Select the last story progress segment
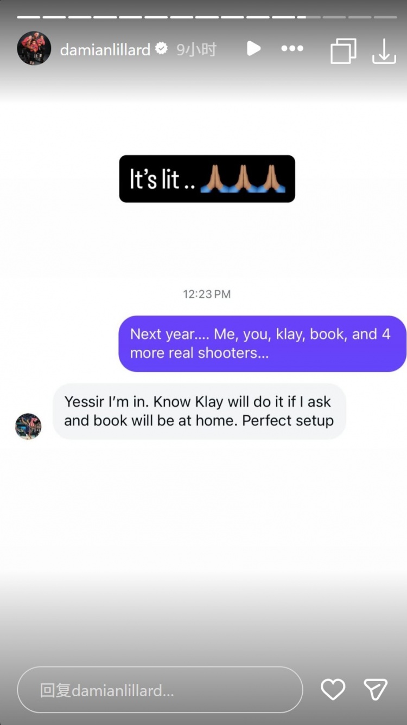This screenshot has width=407, height=725. (385, 17)
